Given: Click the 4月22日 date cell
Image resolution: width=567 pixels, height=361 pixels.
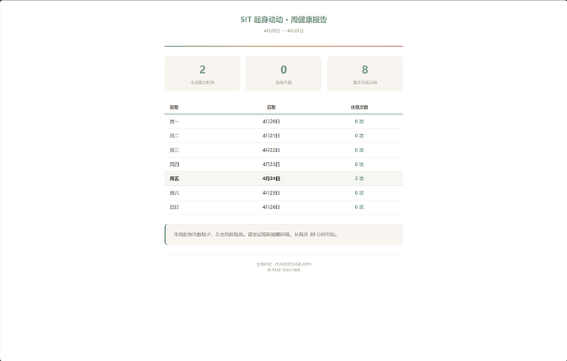Looking at the screenshot, I should (271, 150).
